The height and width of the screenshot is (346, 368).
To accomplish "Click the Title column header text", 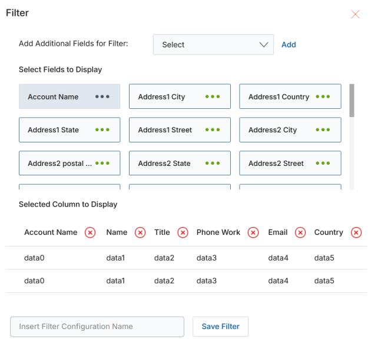I will 162,232.
